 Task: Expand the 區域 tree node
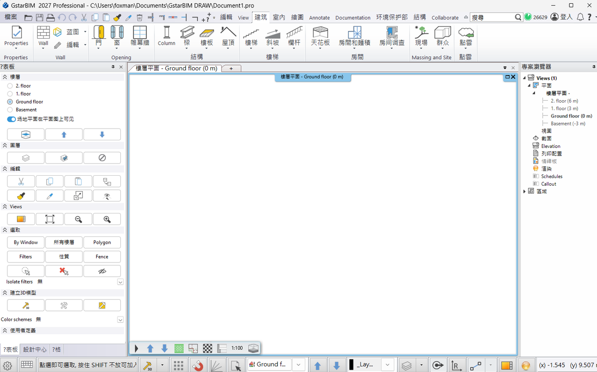[525, 192]
